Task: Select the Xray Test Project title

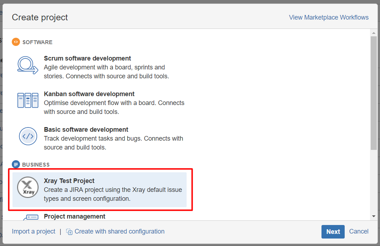Action: coord(69,181)
